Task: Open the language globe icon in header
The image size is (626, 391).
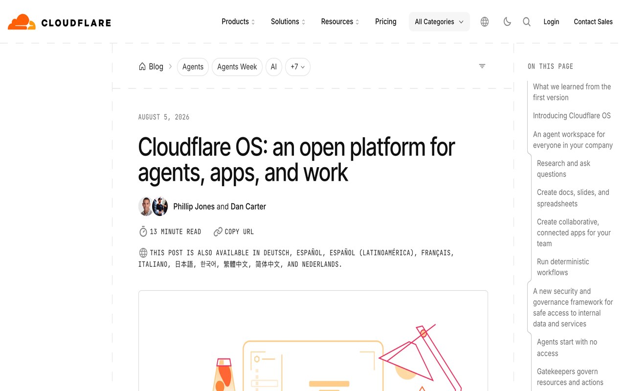Action: click(x=485, y=22)
